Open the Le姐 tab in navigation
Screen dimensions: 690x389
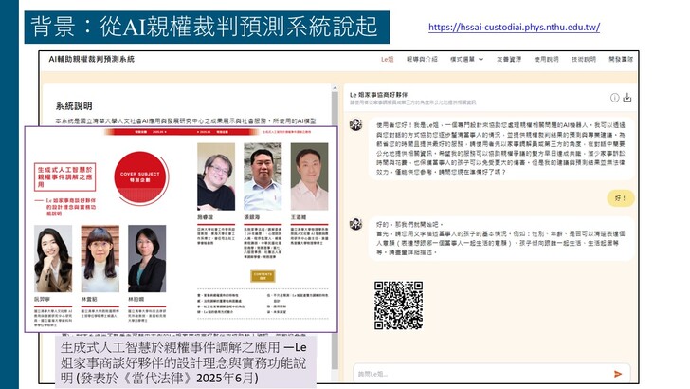(387, 59)
